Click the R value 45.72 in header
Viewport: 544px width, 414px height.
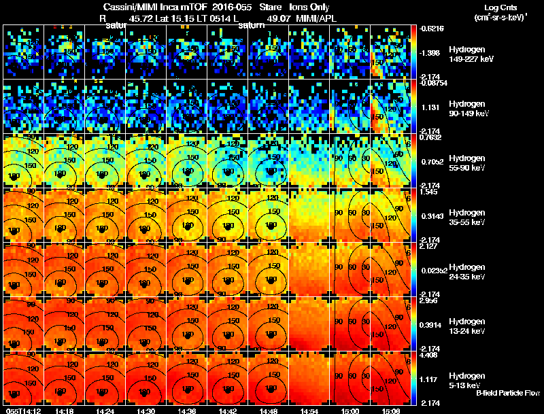pyautogui.click(x=141, y=18)
